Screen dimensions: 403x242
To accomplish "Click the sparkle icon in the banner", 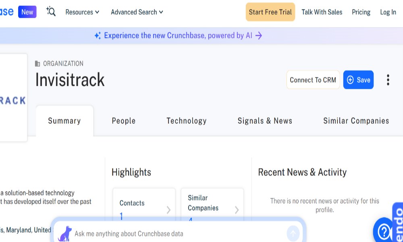I will tap(98, 35).
